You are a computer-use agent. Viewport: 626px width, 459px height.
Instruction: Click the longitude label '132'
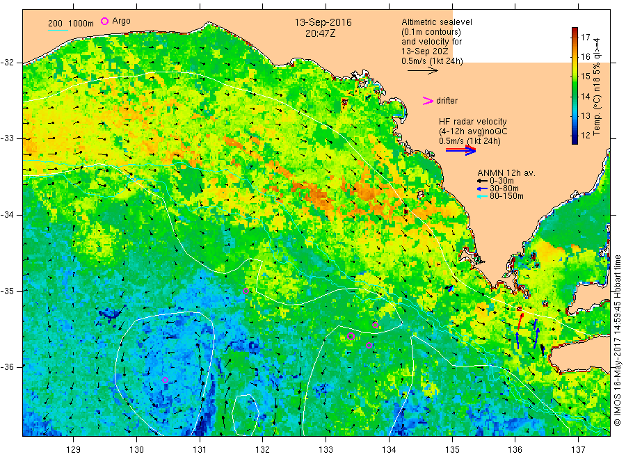[x=263, y=450]
